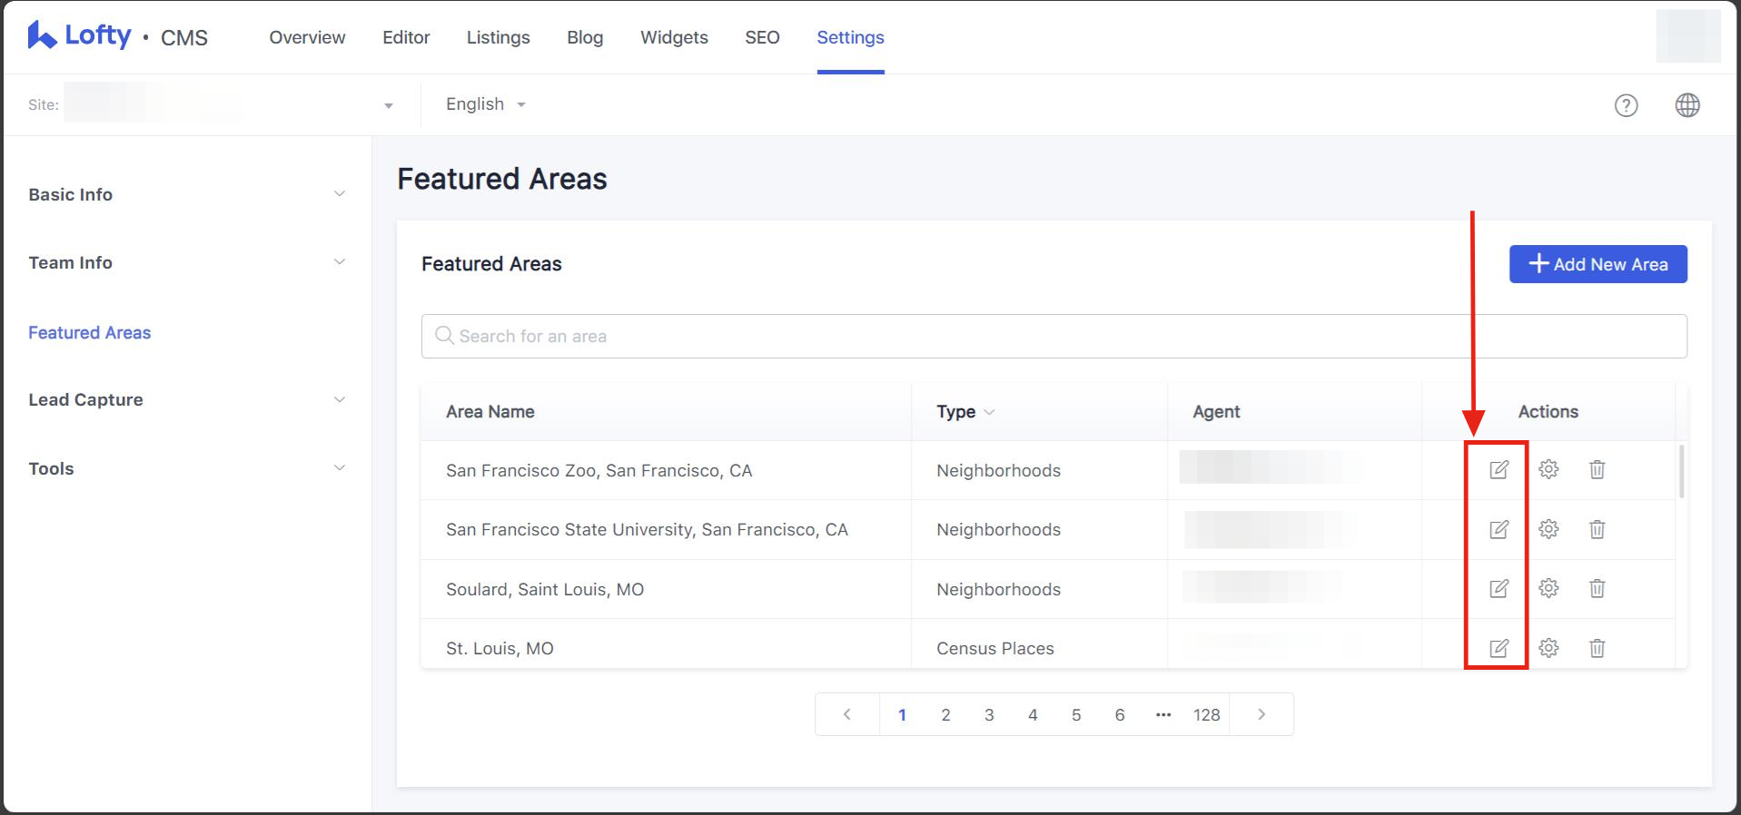Click the globe icon in the top right

pyautogui.click(x=1687, y=105)
